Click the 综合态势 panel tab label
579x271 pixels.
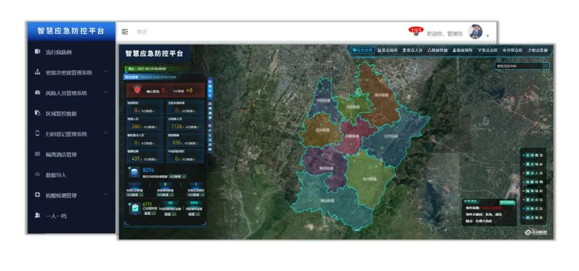pyautogui.click(x=131, y=78)
